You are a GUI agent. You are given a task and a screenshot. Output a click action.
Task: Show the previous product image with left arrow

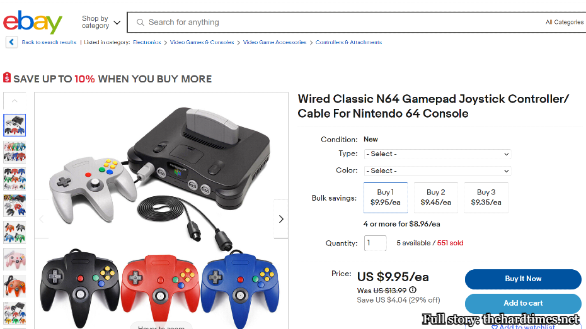[x=42, y=219]
